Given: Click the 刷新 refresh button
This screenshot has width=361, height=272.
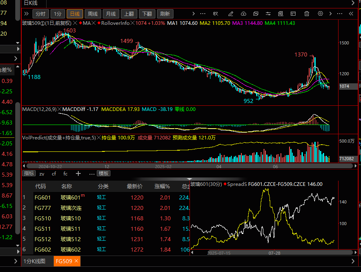Looking at the screenshot, I should click(165, 14).
